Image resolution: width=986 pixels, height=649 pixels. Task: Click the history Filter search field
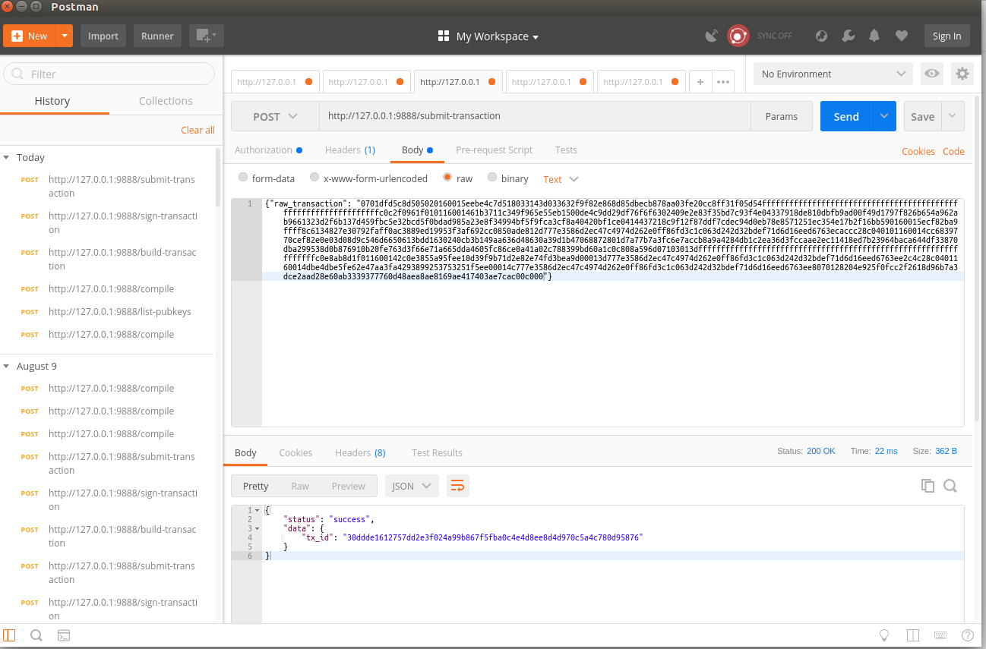click(109, 74)
